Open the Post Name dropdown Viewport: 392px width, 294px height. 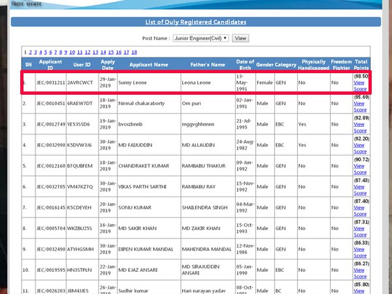[201, 39]
